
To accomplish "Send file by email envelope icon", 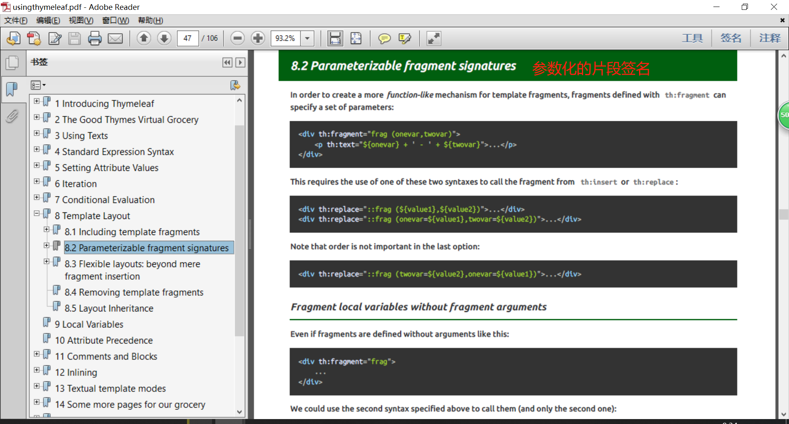I will click(115, 39).
